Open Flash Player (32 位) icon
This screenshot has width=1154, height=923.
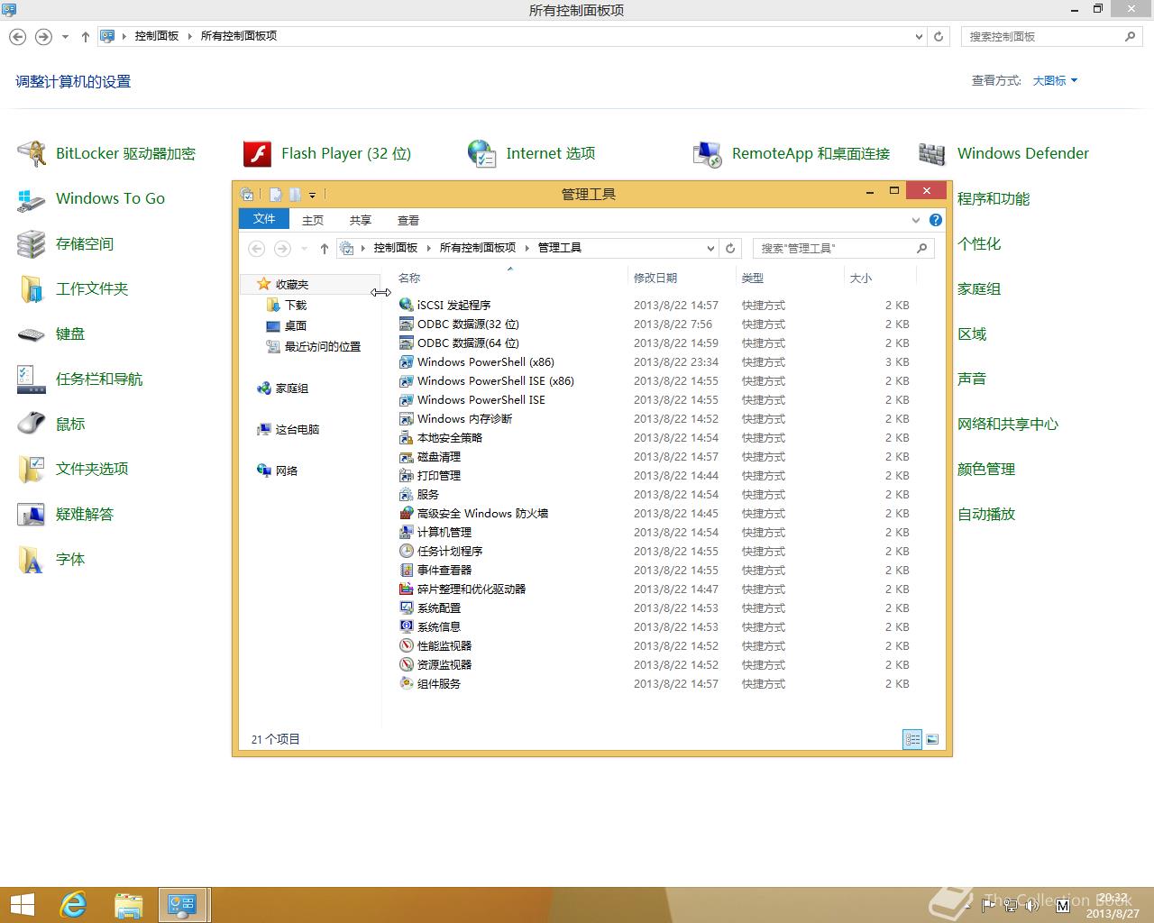[x=257, y=154]
